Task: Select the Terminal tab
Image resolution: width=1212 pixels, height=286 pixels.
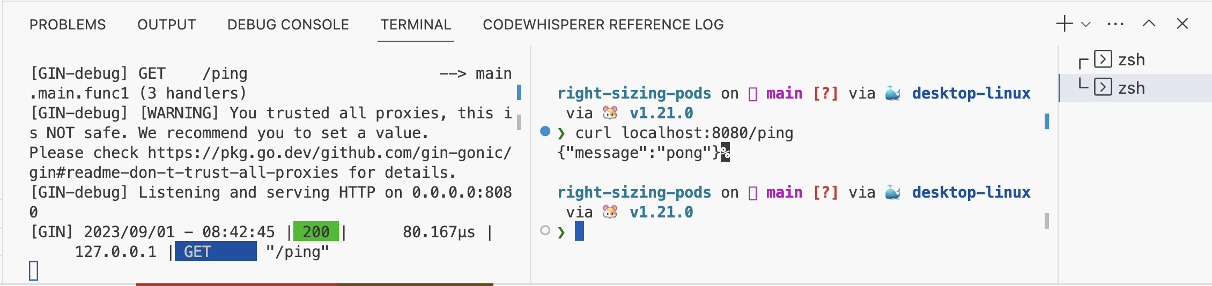Action: (x=416, y=25)
